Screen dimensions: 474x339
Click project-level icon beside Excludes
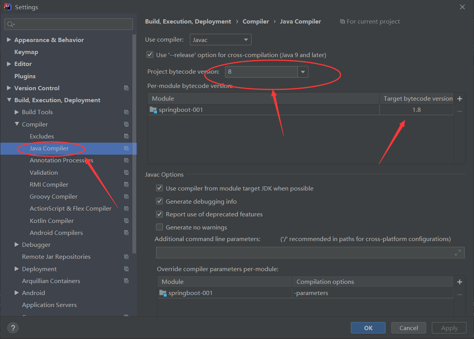(x=126, y=136)
